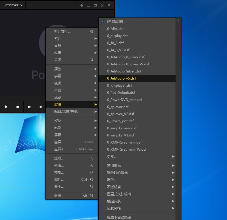Open the 收藏 favorites submenu
Image resolution: width=227 pixels, height=220 pixels.
click(72, 53)
